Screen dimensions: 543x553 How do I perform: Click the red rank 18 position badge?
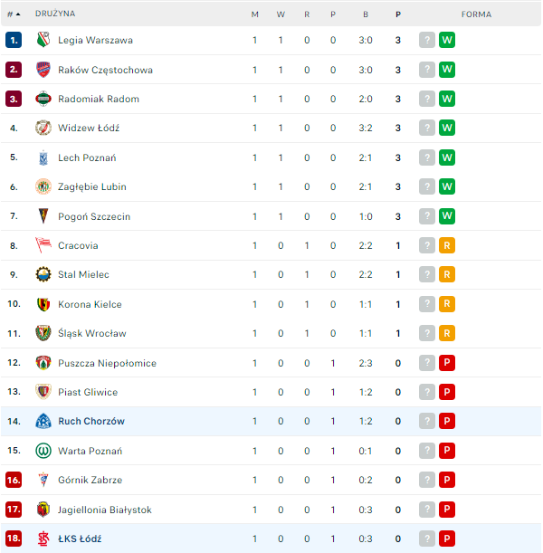(13, 539)
